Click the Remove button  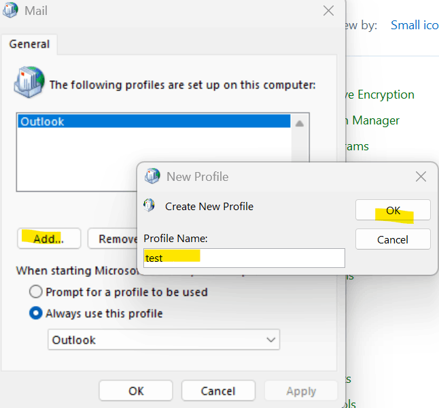coord(113,239)
